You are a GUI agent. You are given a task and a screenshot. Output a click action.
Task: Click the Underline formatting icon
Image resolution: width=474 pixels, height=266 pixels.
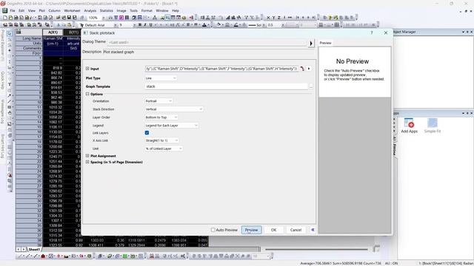(x=150, y=25)
